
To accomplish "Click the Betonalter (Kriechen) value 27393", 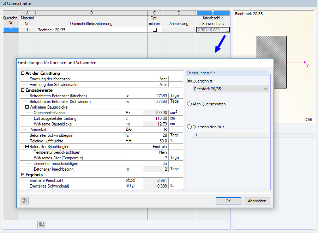I will [156, 96].
